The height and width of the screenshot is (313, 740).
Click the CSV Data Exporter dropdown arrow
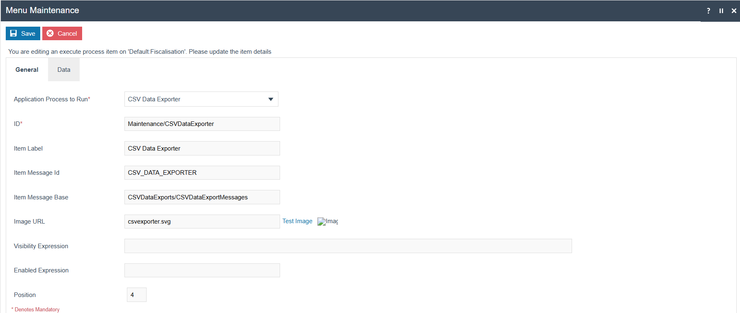271,99
